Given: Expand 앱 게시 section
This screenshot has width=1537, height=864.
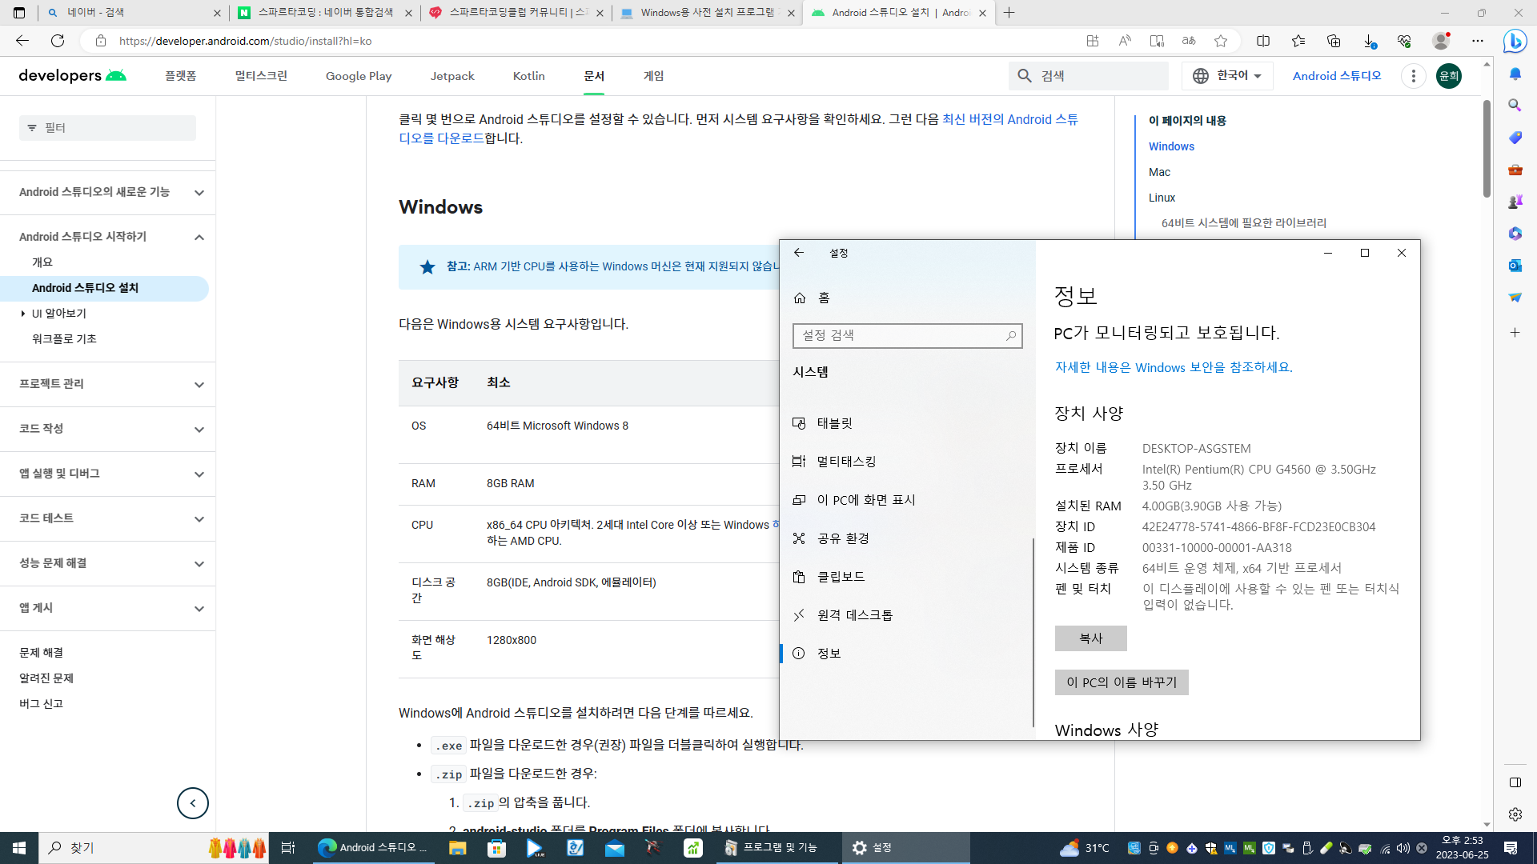Looking at the screenshot, I should pyautogui.click(x=199, y=609).
